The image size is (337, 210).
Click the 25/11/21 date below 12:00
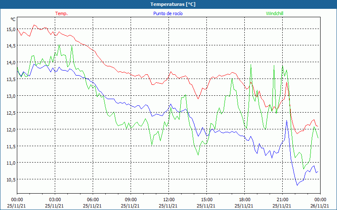pyautogui.click(x=168, y=206)
